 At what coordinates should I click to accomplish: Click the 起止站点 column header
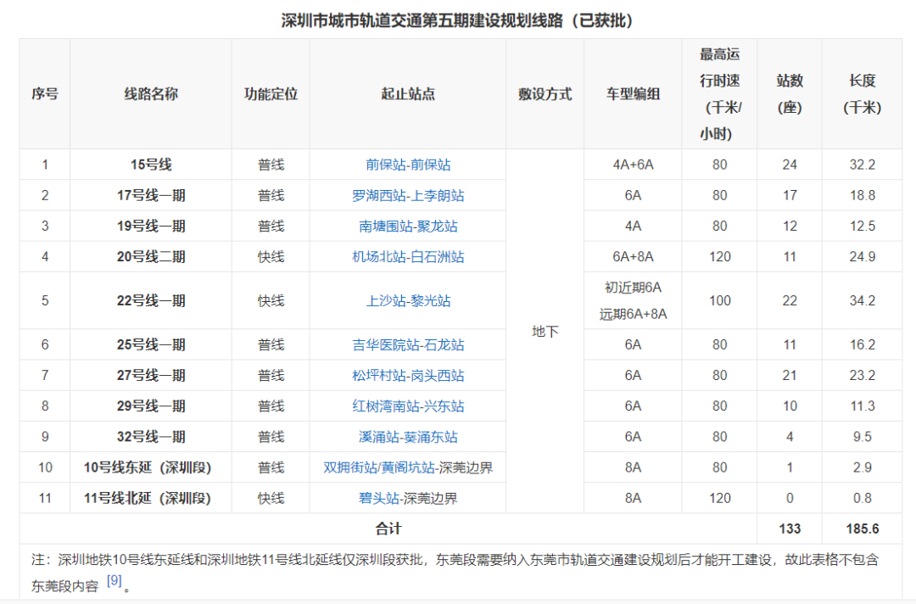(x=408, y=94)
